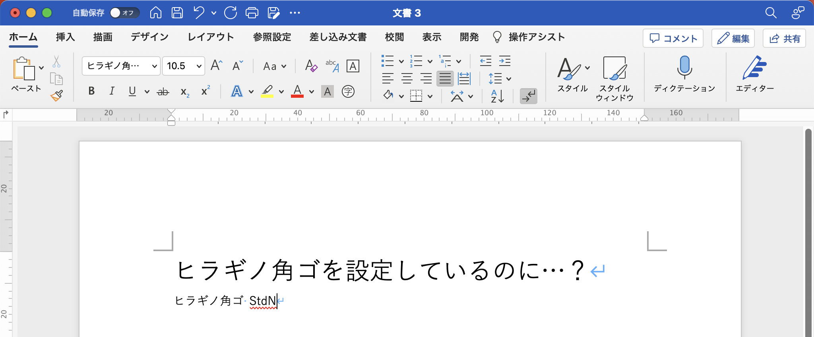Switch to the 挿入 tab
This screenshot has height=337, width=814.
[x=65, y=37]
